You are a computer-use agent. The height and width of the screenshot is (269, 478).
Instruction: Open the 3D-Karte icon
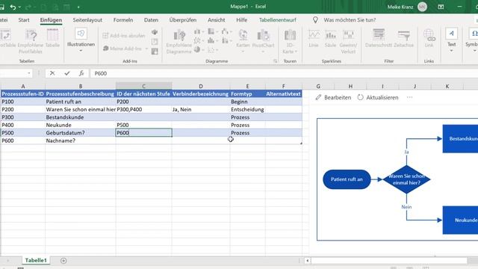(x=290, y=42)
